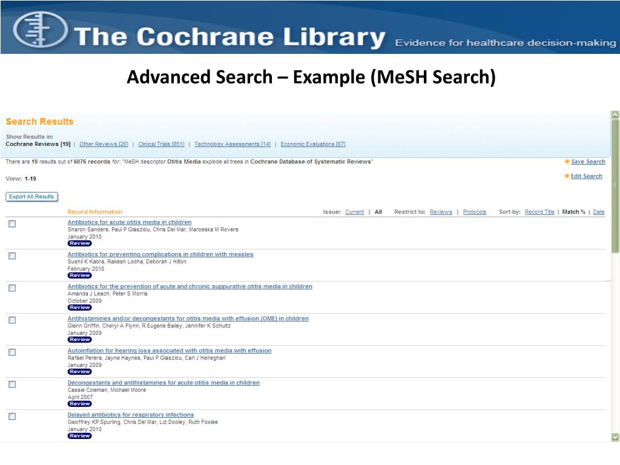Click the Cochrane Library logo icon
This screenshot has height=465, width=620.
pos(41,30)
